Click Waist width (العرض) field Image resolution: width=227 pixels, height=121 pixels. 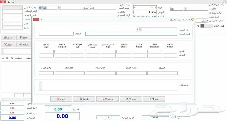click(124, 56)
